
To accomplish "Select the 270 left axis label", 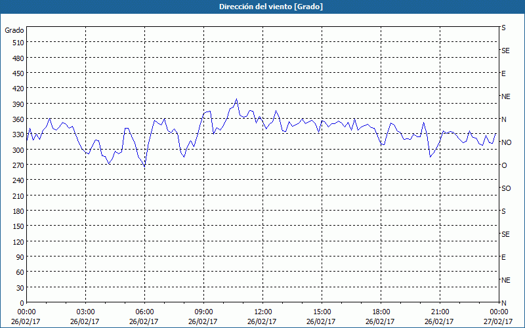I will click(19, 165).
